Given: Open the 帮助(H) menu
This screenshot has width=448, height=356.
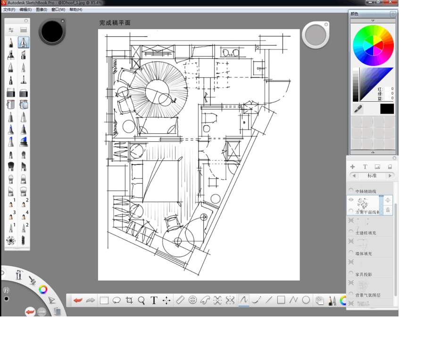Looking at the screenshot, I should click(x=76, y=9).
